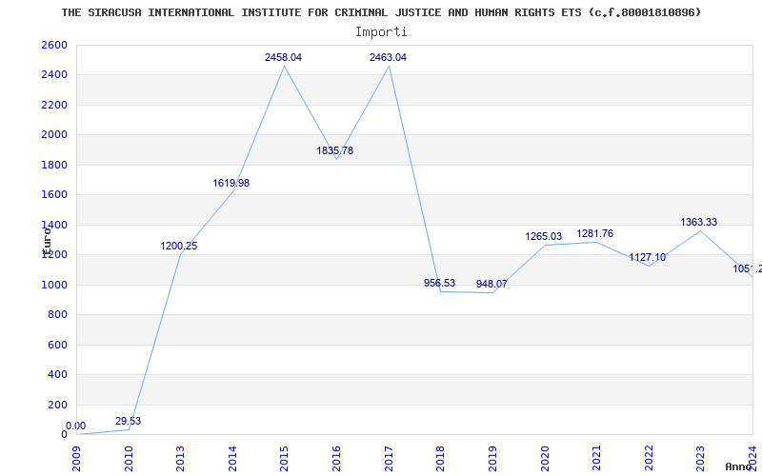Click the x-axis year label 2018
This screenshot has height=476, width=762.
click(x=441, y=458)
